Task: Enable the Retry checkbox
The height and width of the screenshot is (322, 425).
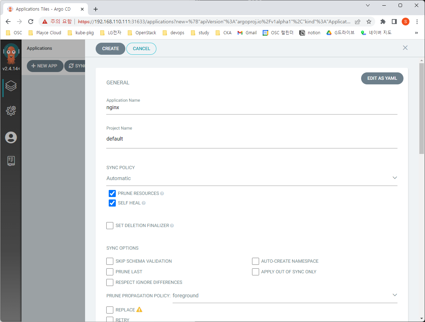Action: click(x=110, y=320)
